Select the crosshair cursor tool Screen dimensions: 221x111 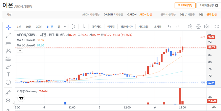8,27
